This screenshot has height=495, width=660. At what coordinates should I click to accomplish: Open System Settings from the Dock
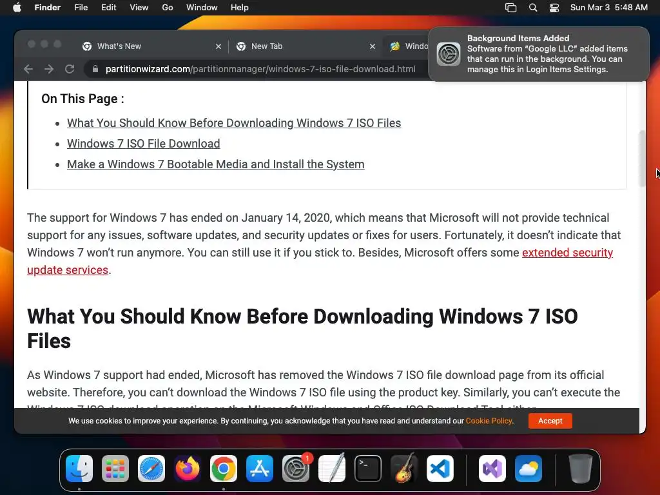(296, 469)
